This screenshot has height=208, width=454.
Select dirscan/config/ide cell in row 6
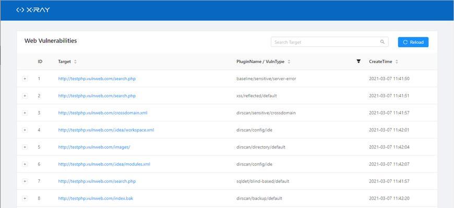point(254,164)
